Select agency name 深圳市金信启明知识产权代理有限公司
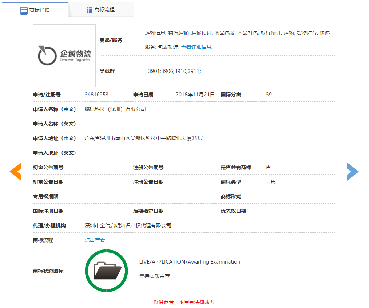 (x=128, y=225)
